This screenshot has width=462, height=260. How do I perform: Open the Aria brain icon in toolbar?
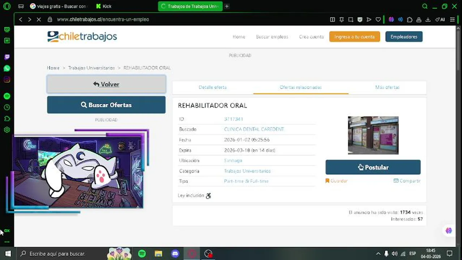pos(391,19)
